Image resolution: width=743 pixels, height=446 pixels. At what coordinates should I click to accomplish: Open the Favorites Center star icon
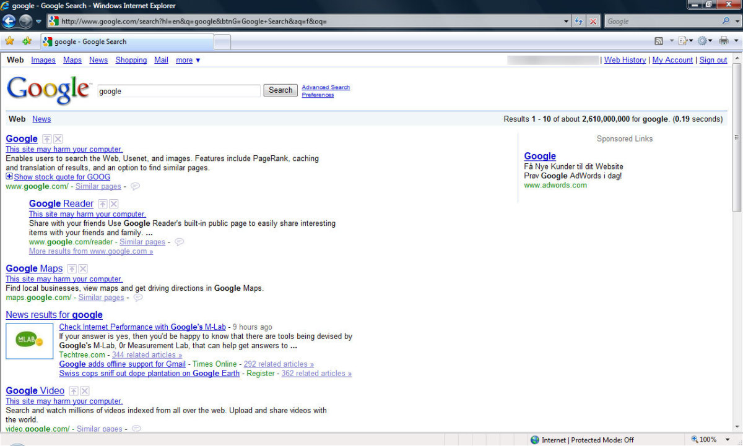[9, 41]
